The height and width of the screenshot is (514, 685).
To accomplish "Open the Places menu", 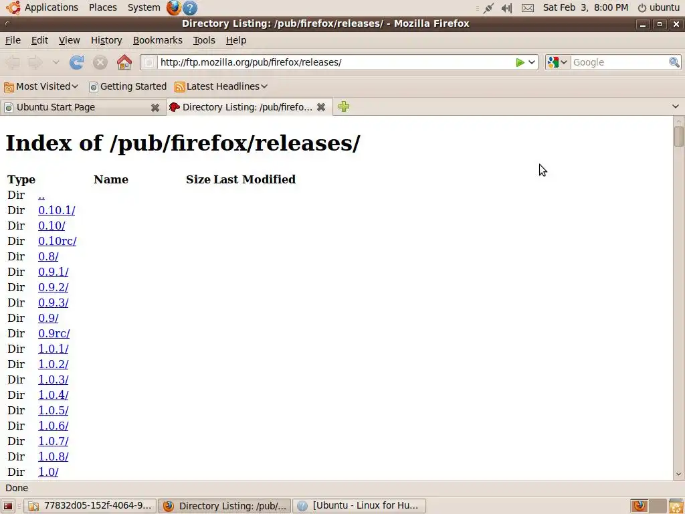I will click(102, 7).
